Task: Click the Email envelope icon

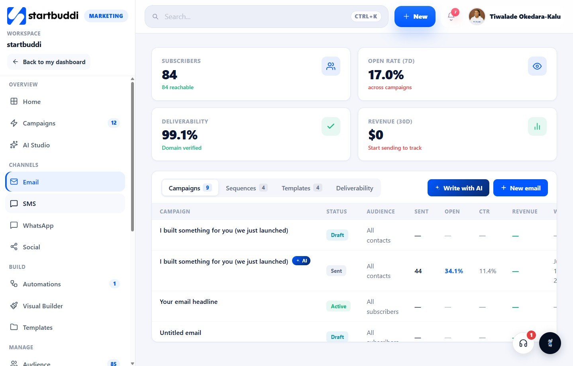Action: pyautogui.click(x=14, y=182)
